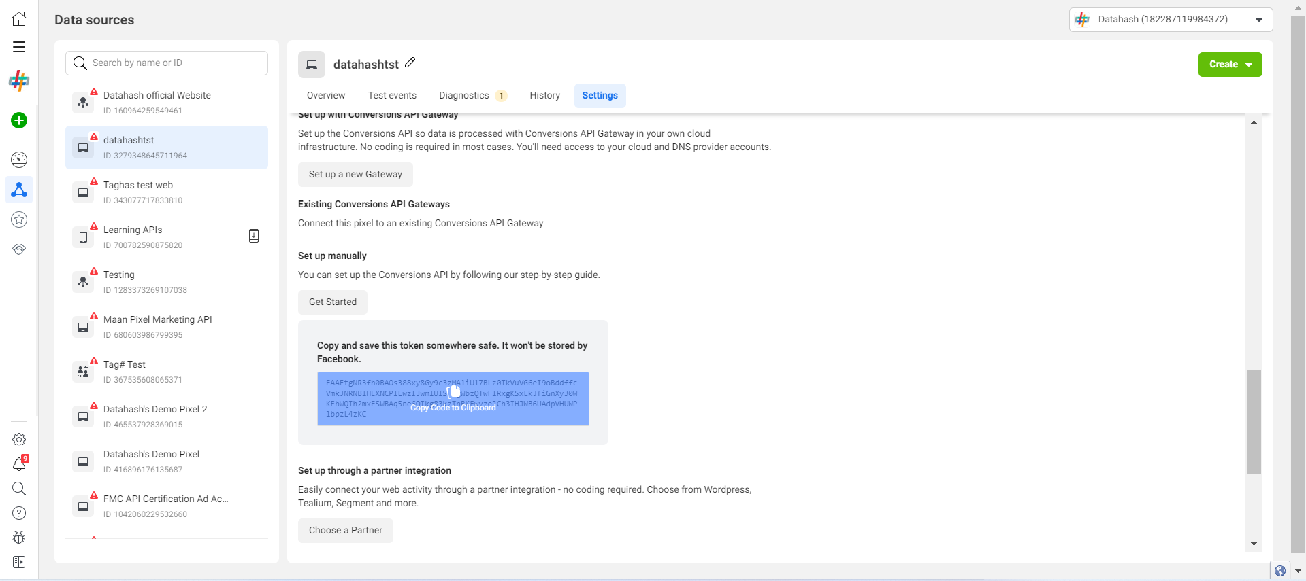Click the settings panel scrollbar thumb

click(1254, 422)
